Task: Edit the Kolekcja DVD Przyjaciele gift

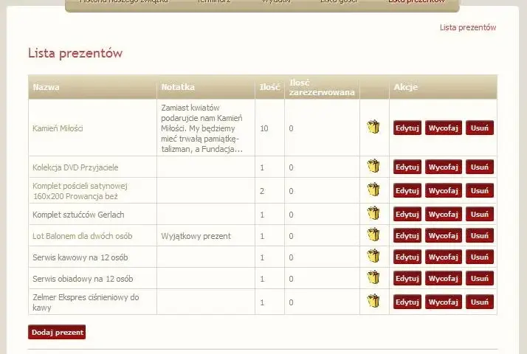Action: pyautogui.click(x=407, y=167)
